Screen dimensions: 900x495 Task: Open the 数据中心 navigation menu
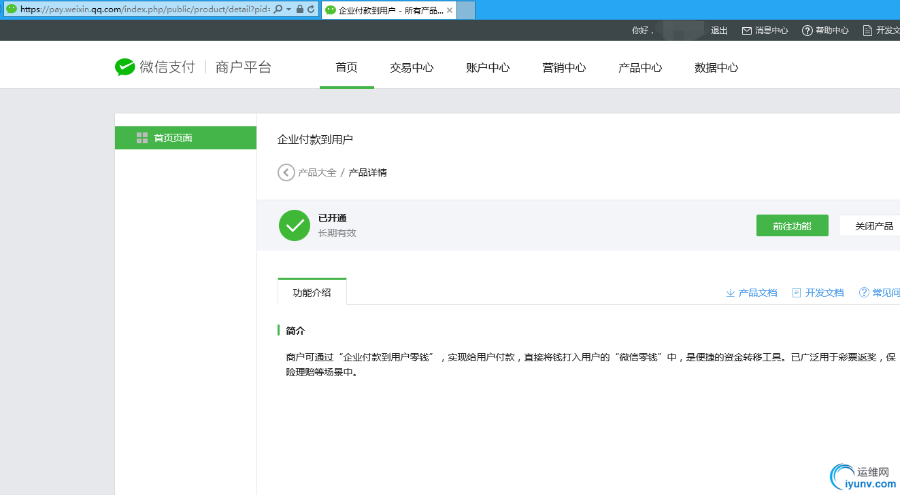(x=716, y=67)
